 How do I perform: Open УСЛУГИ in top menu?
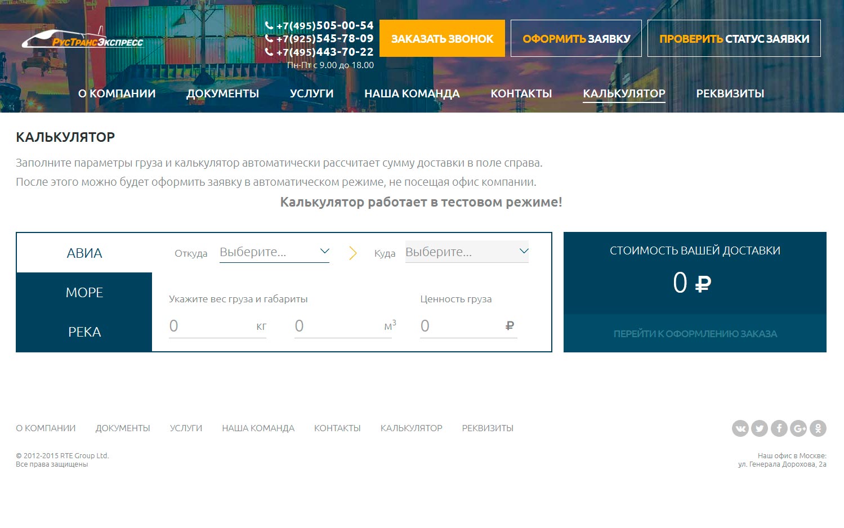point(312,93)
